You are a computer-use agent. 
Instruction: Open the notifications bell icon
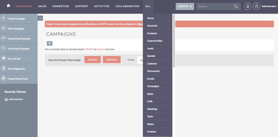[248, 6]
